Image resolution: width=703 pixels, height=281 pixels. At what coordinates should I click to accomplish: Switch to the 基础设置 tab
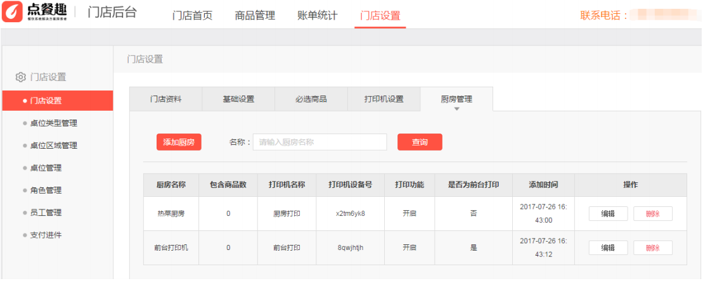coord(238,99)
